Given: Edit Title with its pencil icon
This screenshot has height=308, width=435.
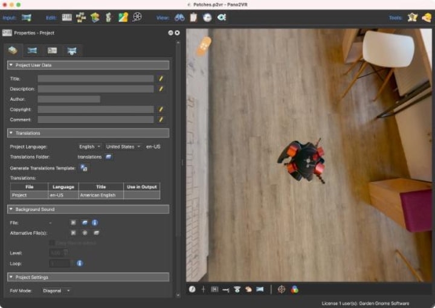Looking at the screenshot, I should pyautogui.click(x=161, y=79).
